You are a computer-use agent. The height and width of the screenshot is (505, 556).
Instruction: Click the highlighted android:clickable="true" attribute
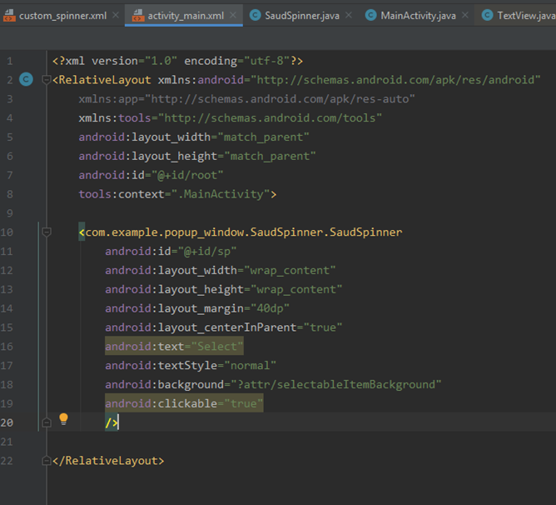tap(184, 403)
